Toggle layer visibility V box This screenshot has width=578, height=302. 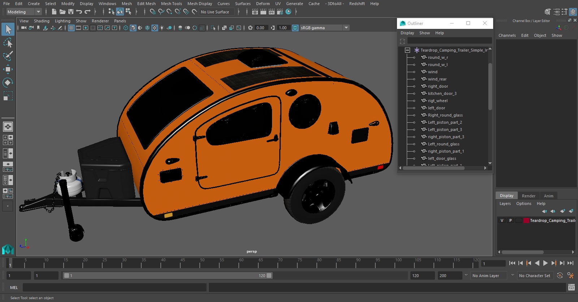pyautogui.click(x=502, y=220)
